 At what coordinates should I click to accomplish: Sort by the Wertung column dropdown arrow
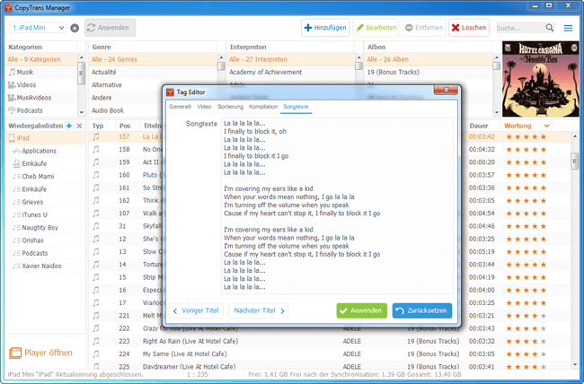tap(546, 127)
